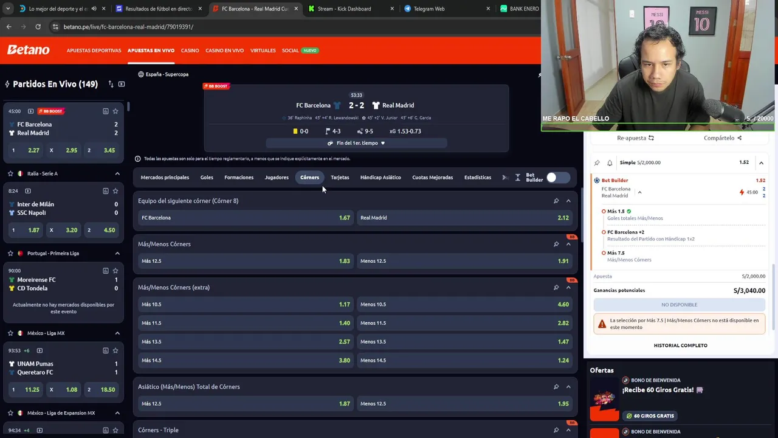This screenshot has width=778, height=438.
Task: Toggle the Bet Builder switch
Action: pyautogui.click(x=557, y=178)
